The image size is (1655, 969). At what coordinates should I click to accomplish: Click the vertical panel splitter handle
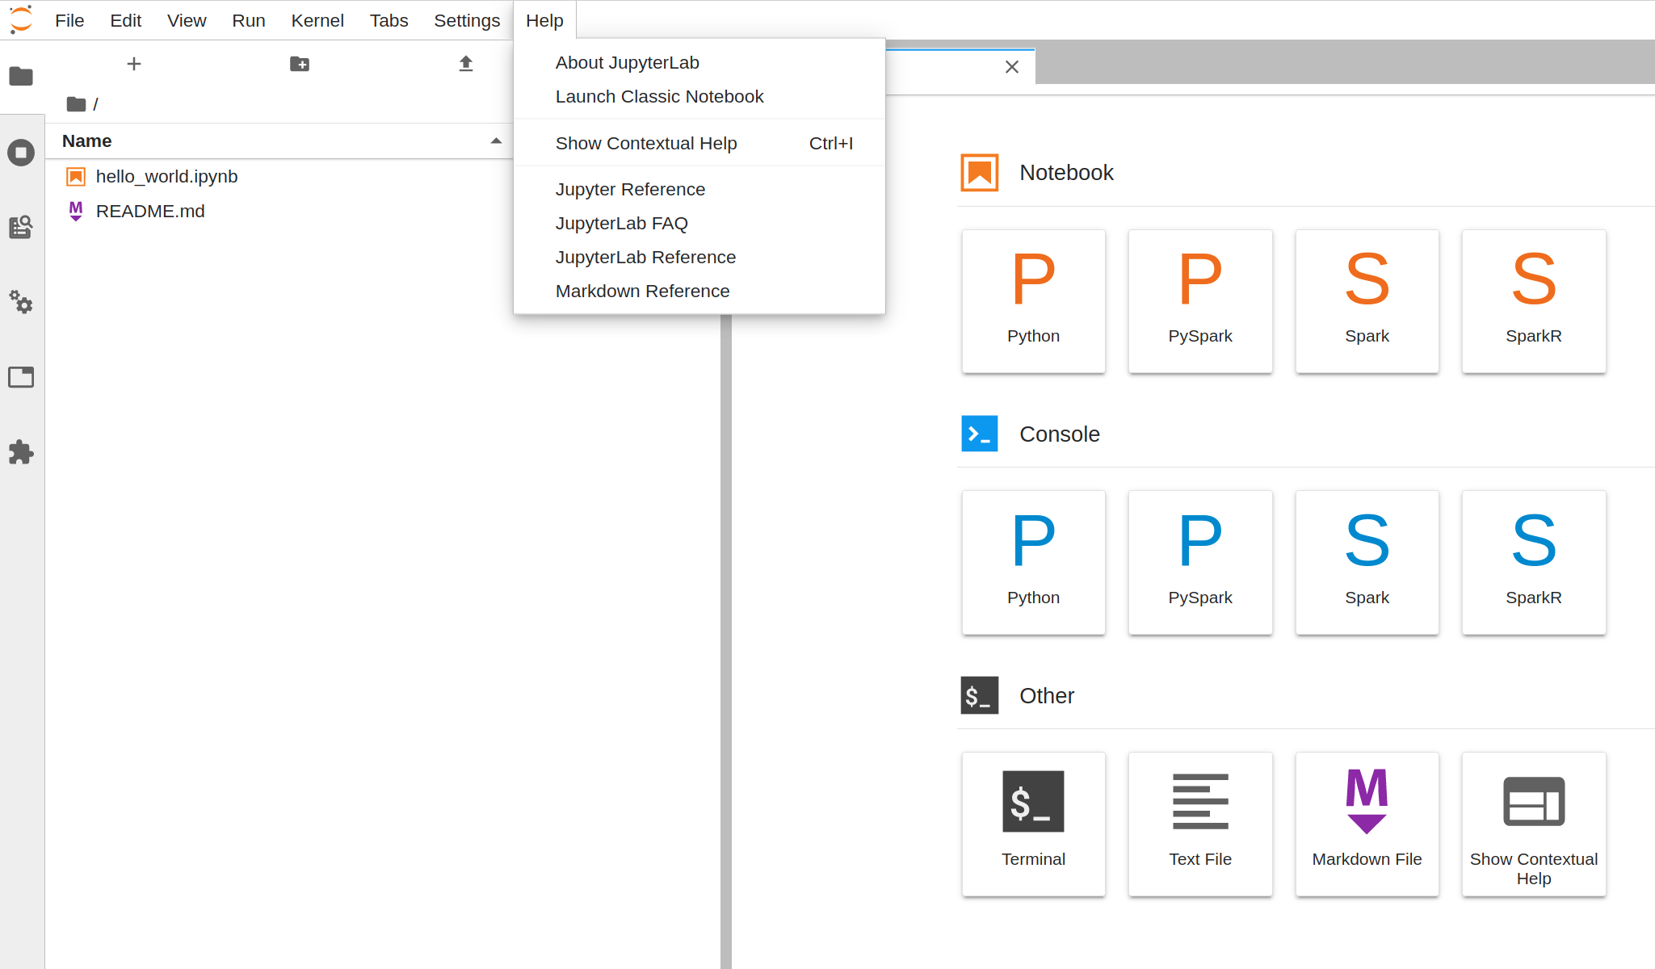tap(726, 642)
